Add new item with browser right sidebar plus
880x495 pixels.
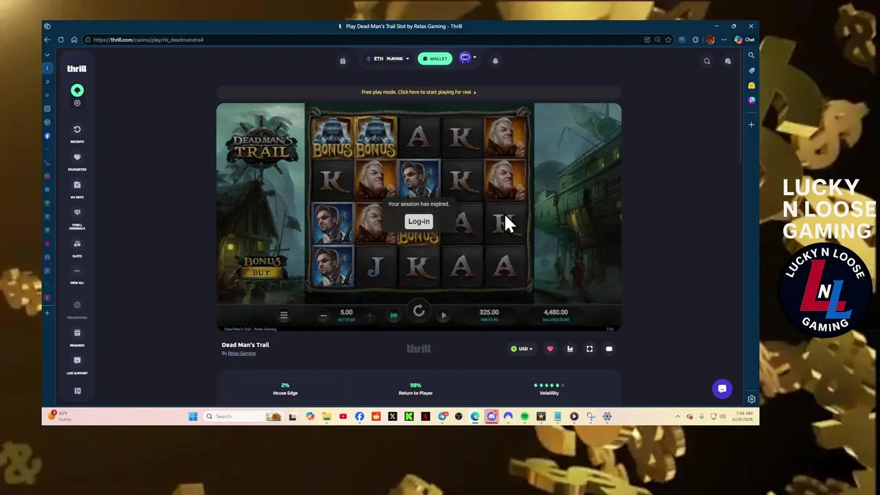pos(751,124)
